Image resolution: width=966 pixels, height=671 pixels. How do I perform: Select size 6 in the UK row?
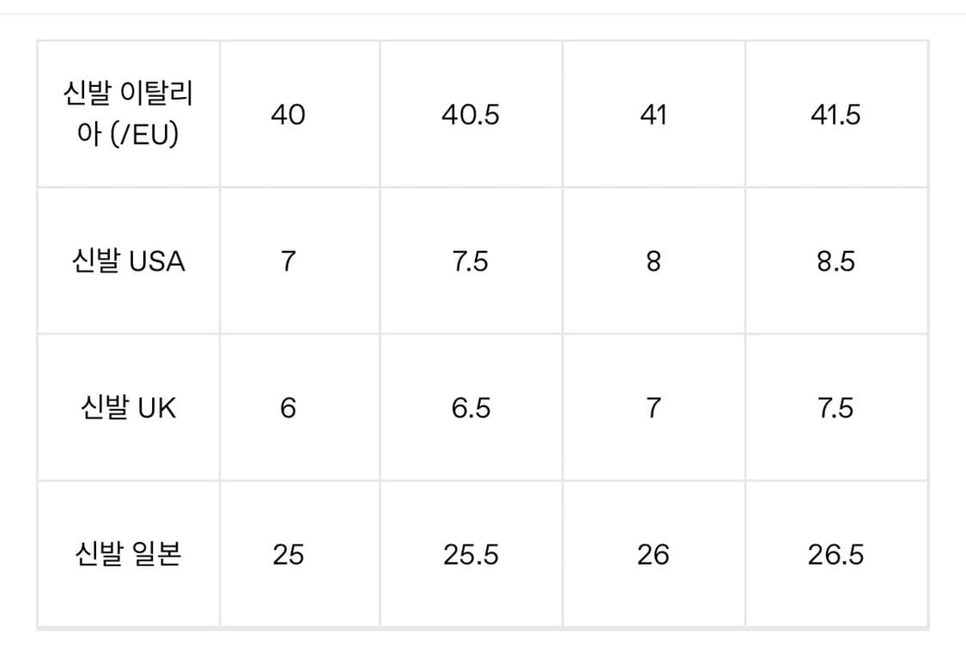click(x=288, y=408)
